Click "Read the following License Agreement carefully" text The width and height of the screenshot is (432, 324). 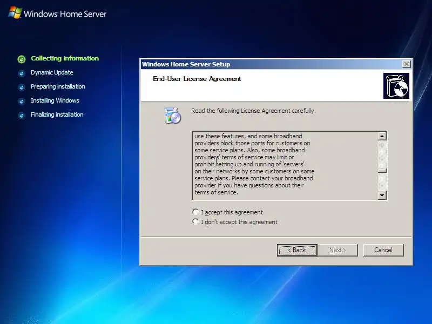coord(253,111)
